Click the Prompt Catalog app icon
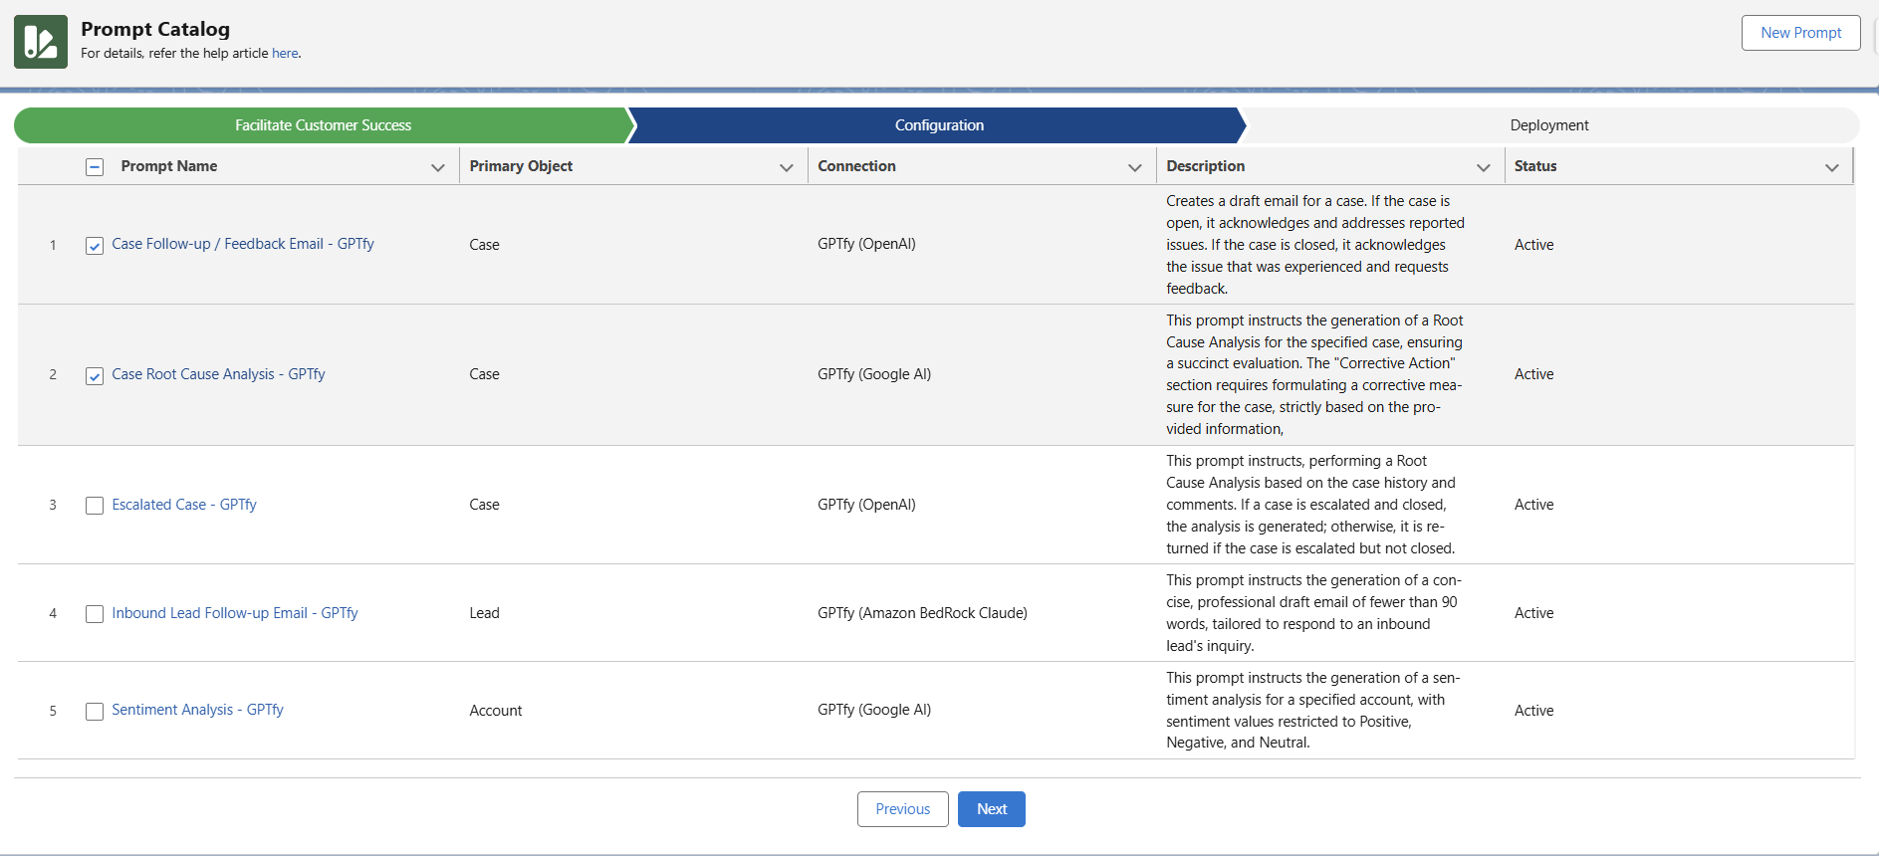 point(41,42)
